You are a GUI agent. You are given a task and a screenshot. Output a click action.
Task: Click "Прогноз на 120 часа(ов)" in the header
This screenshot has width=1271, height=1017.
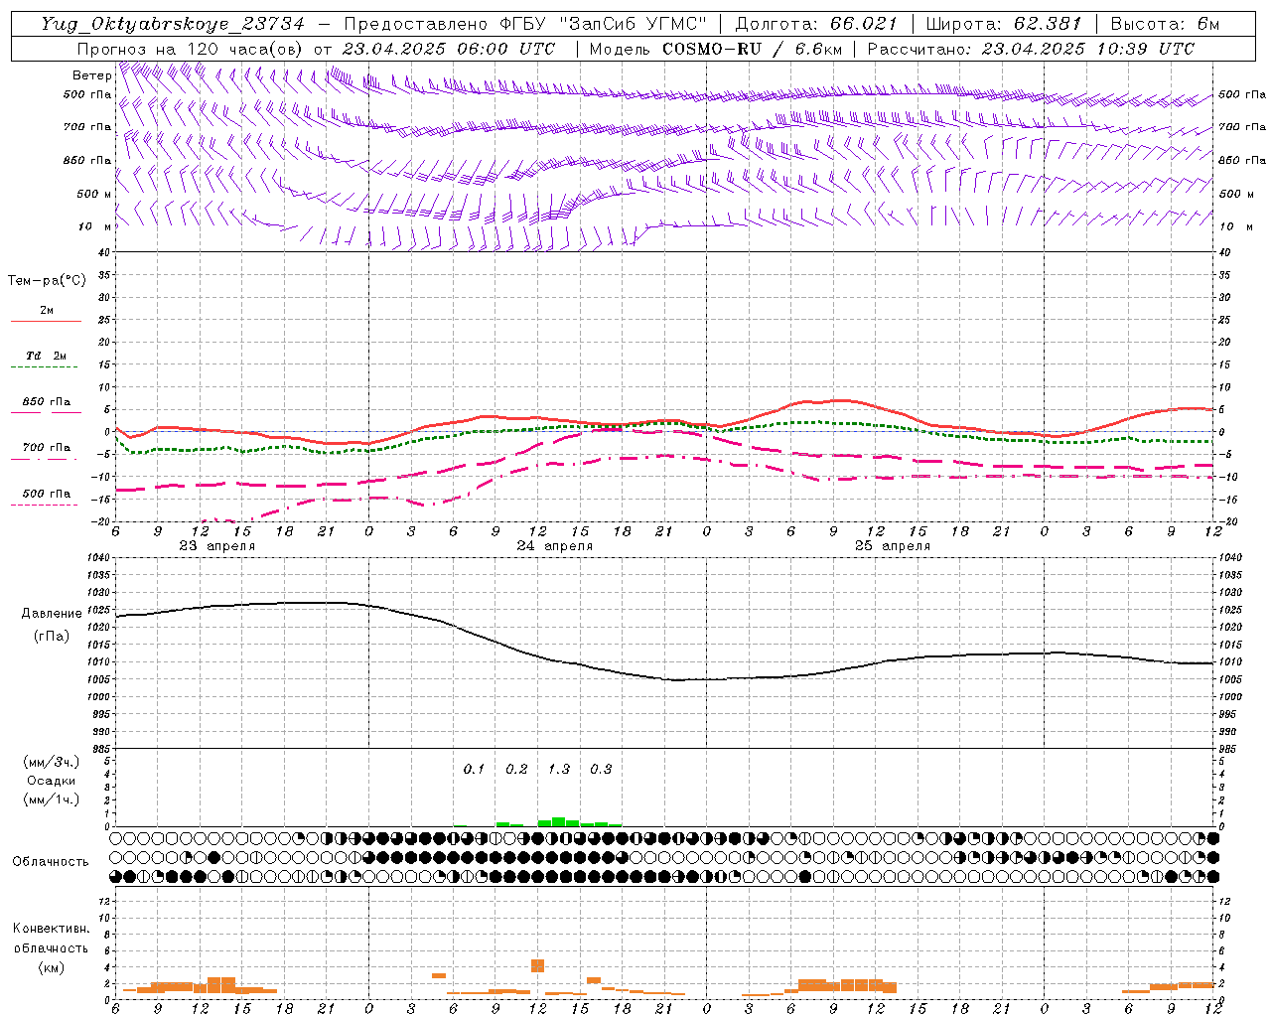(x=191, y=49)
